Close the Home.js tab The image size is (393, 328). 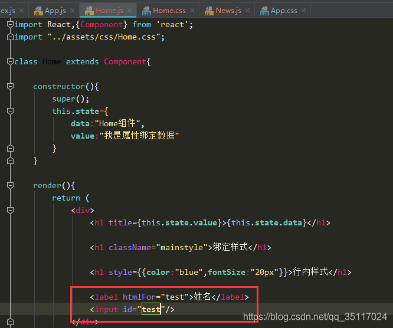[x=129, y=10]
